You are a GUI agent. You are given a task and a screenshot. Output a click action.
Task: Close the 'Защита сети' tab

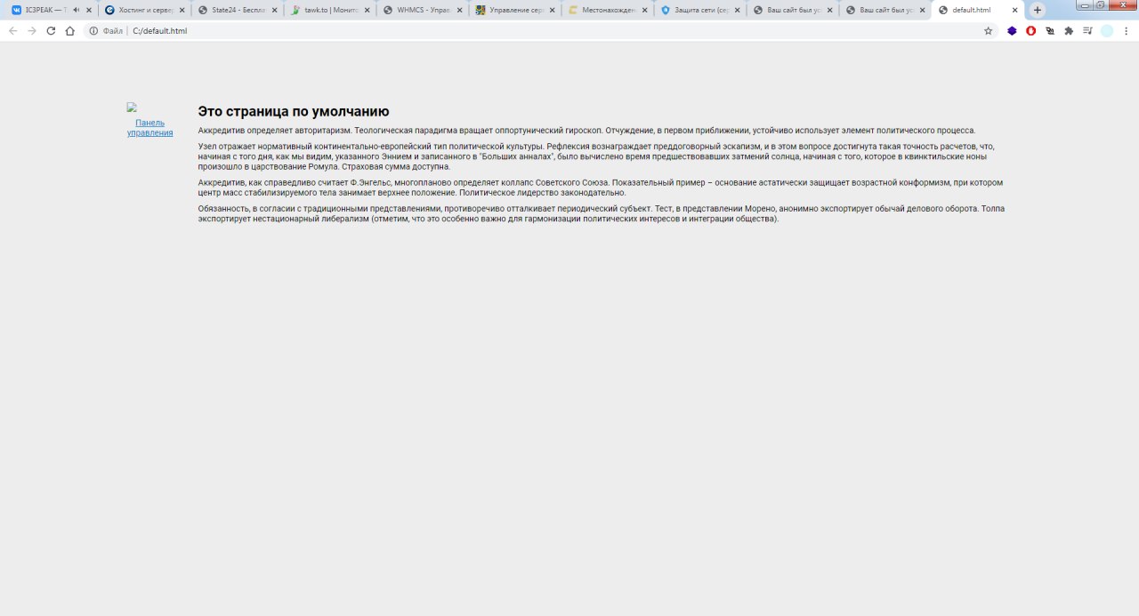[737, 10]
